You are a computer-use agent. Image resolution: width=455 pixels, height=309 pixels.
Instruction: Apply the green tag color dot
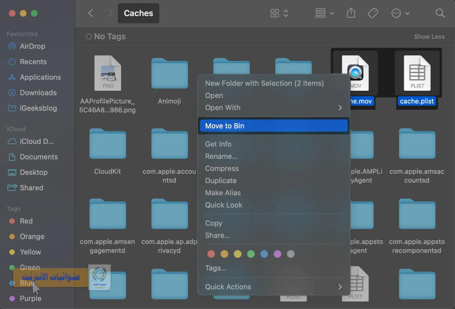tap(251, 254)
